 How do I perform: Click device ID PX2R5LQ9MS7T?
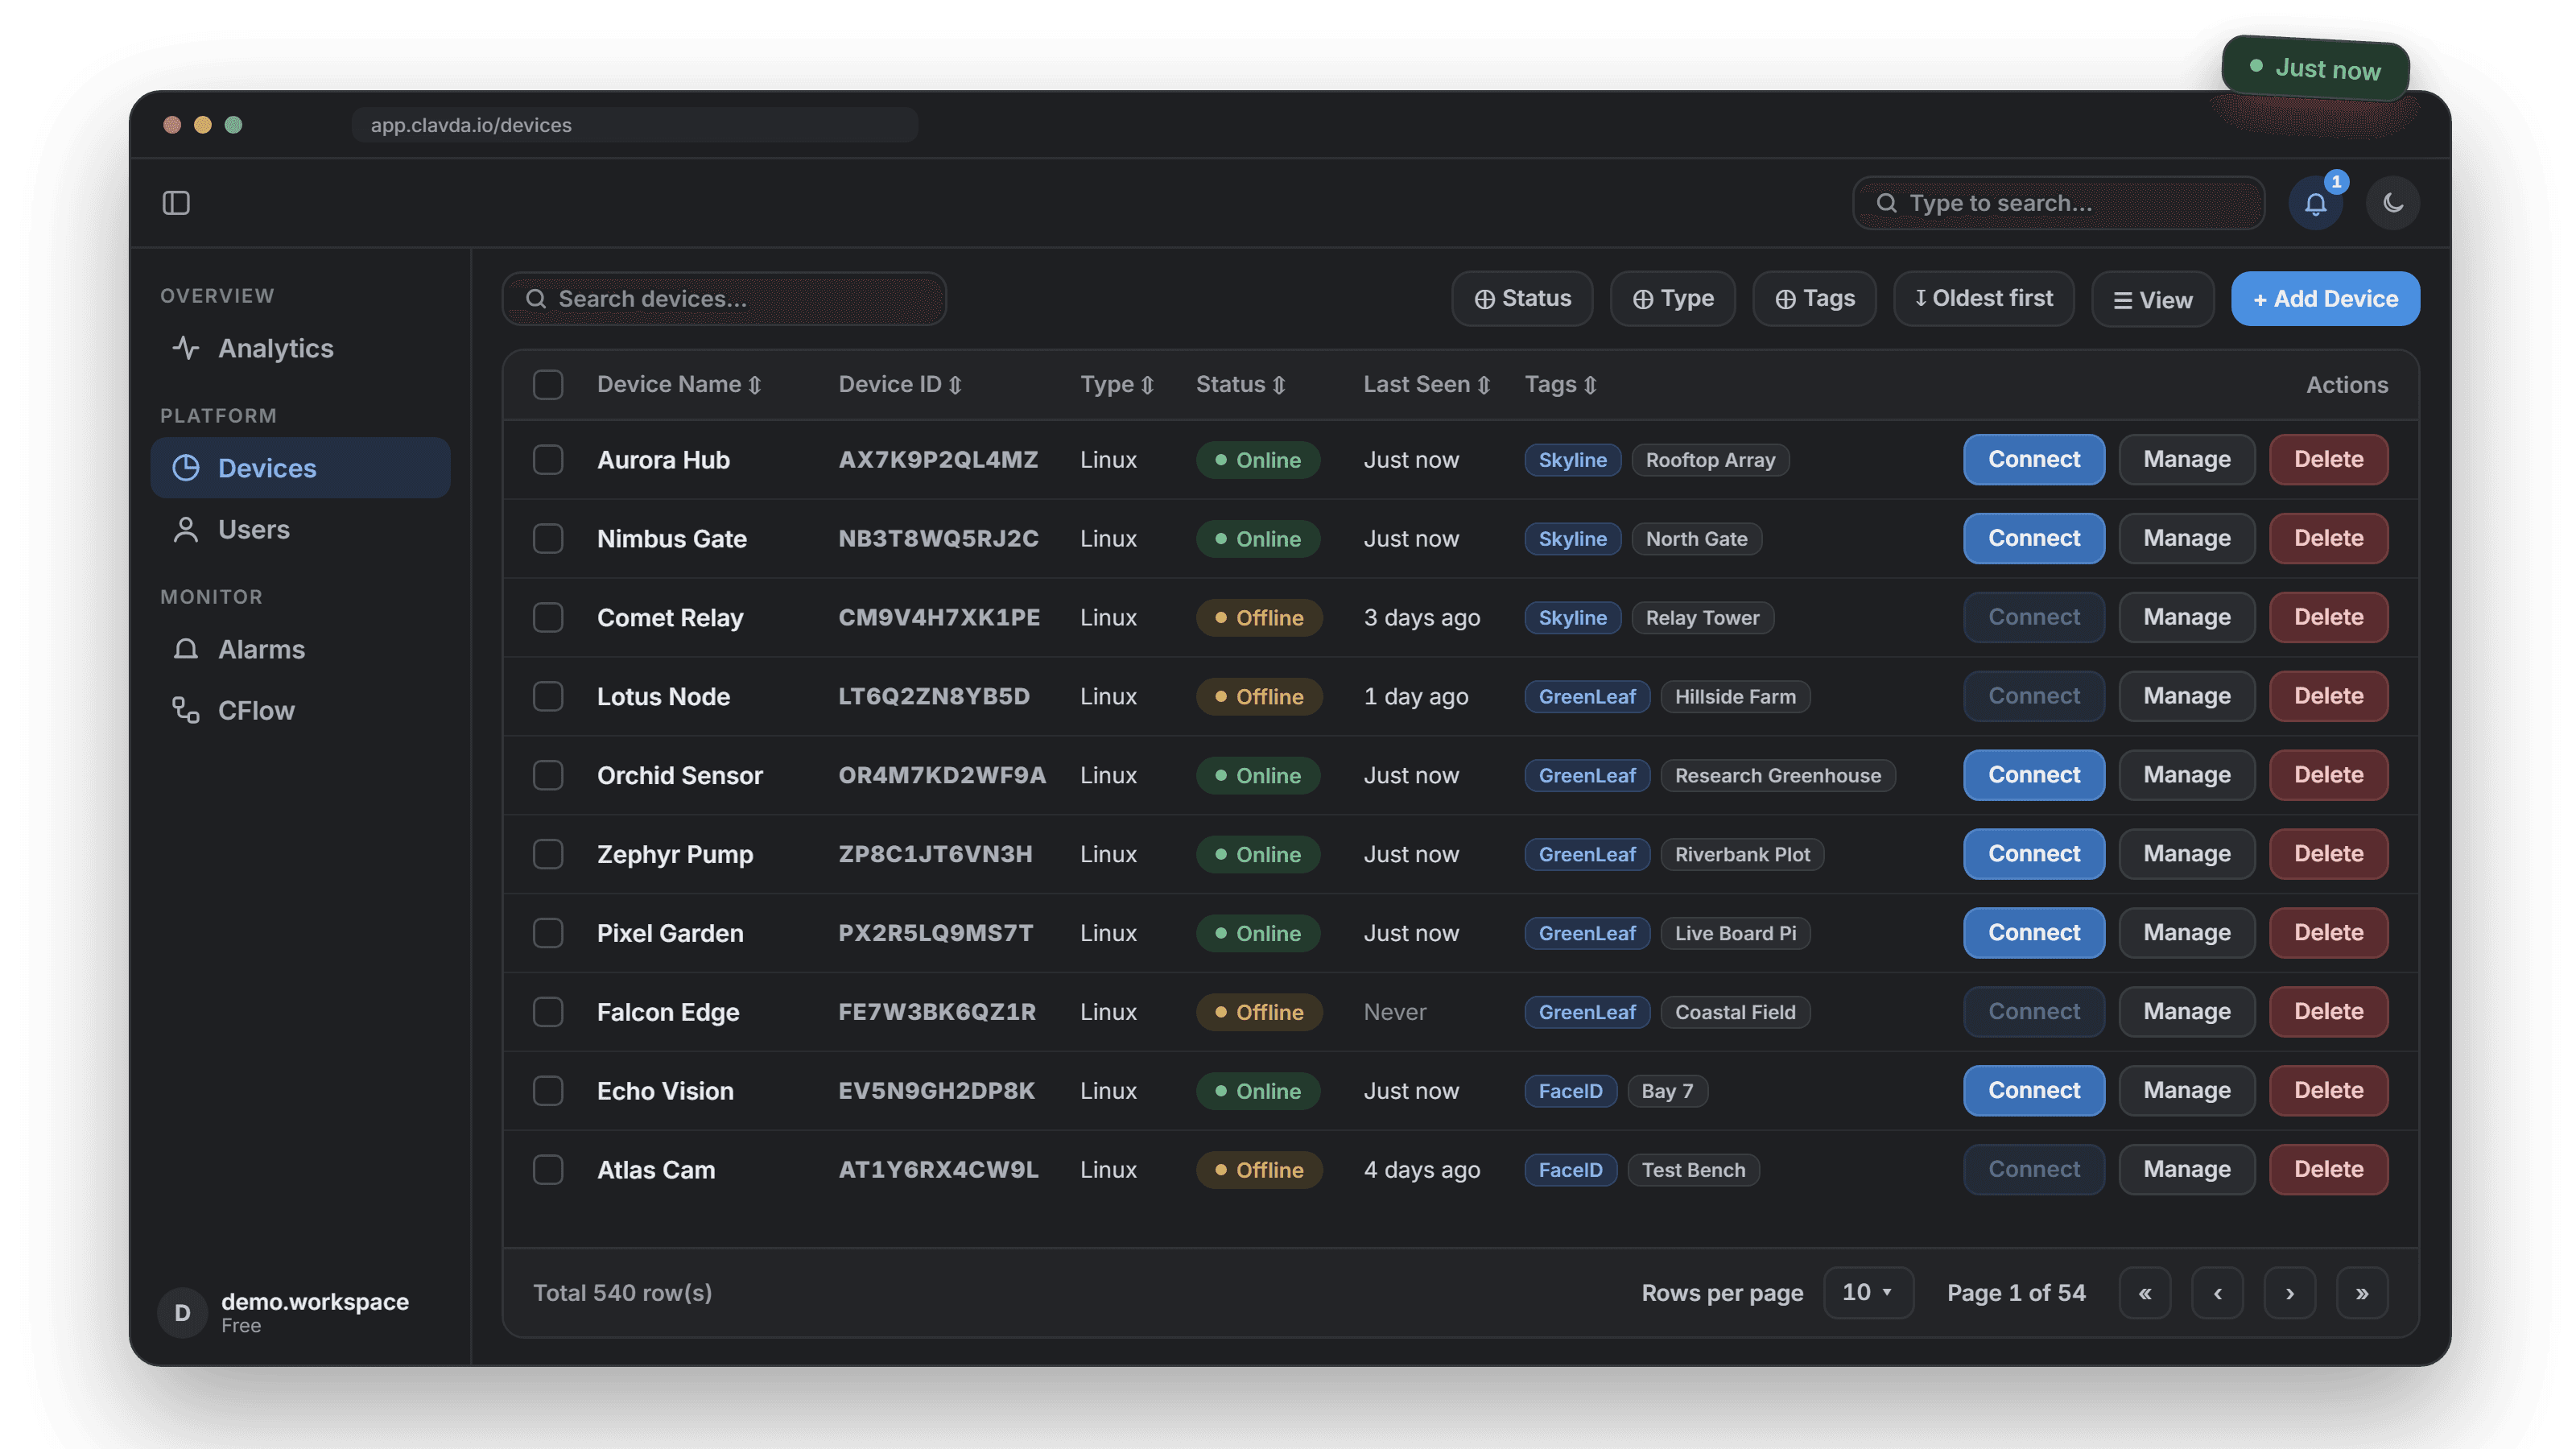(x=935, y=933)
